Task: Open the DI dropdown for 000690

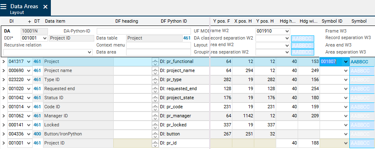Action: point(29,71)
